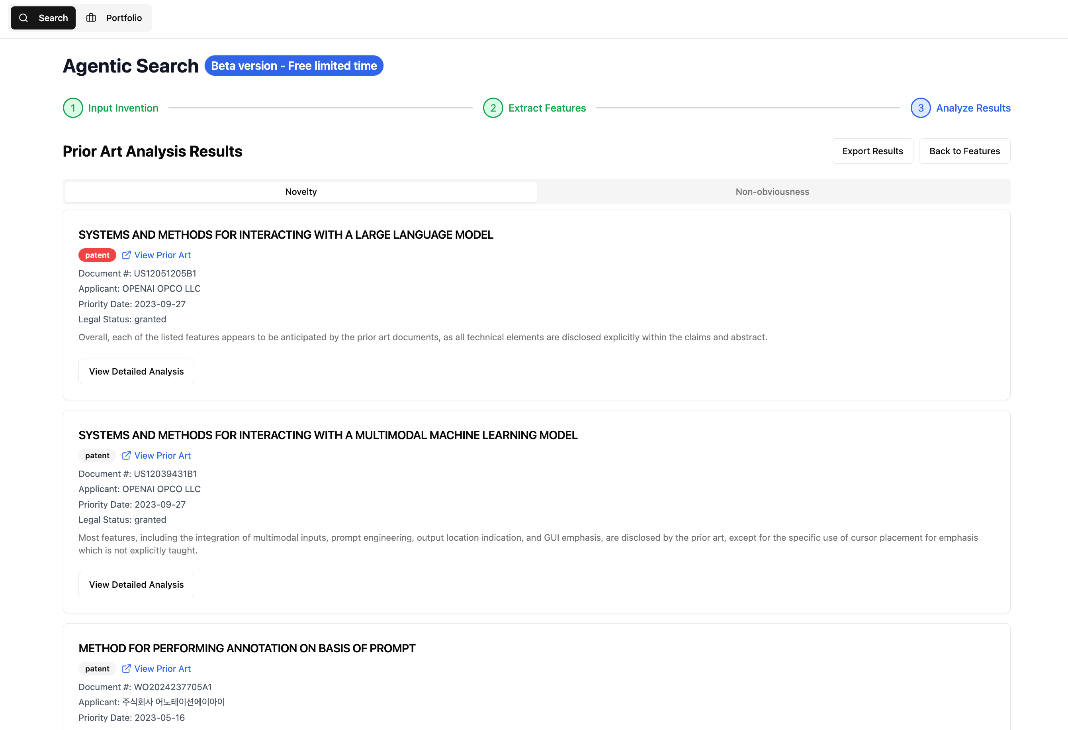
Task: Switch to the Non-obviousness tab
Action: click(x=772, y=192)
